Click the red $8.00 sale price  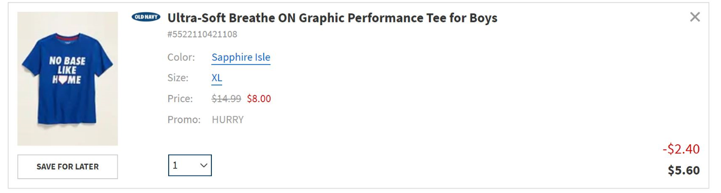tap(259, 99)
